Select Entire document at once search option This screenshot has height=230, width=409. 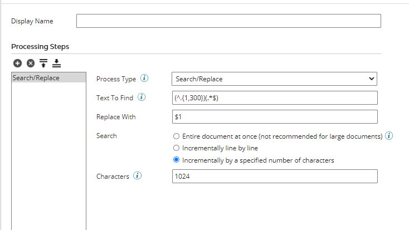177,136
